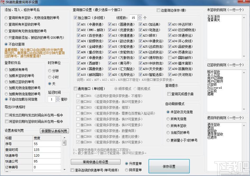Toggle the 独立接口 (多线程) checkbox
Screen dimensions: 250x176
tap(76, 18)
